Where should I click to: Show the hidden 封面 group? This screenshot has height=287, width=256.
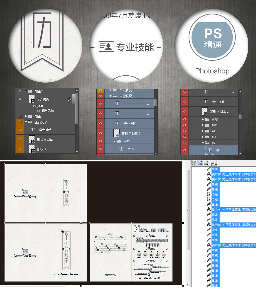point(20,116)
